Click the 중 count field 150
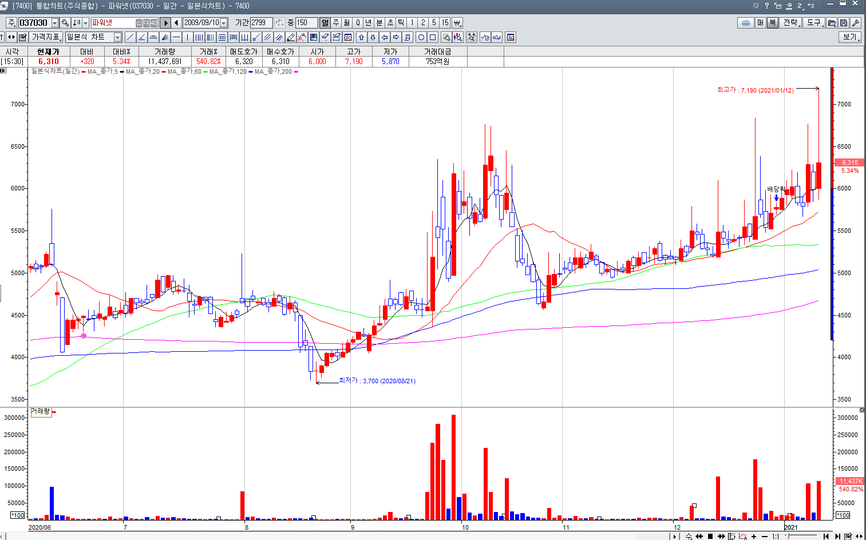This screenshot has height=540, width=866. (x=307, y=23)
